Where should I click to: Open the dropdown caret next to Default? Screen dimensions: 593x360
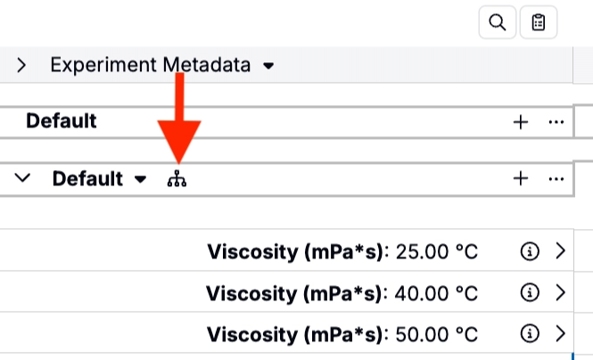click(x=140, y=179)
